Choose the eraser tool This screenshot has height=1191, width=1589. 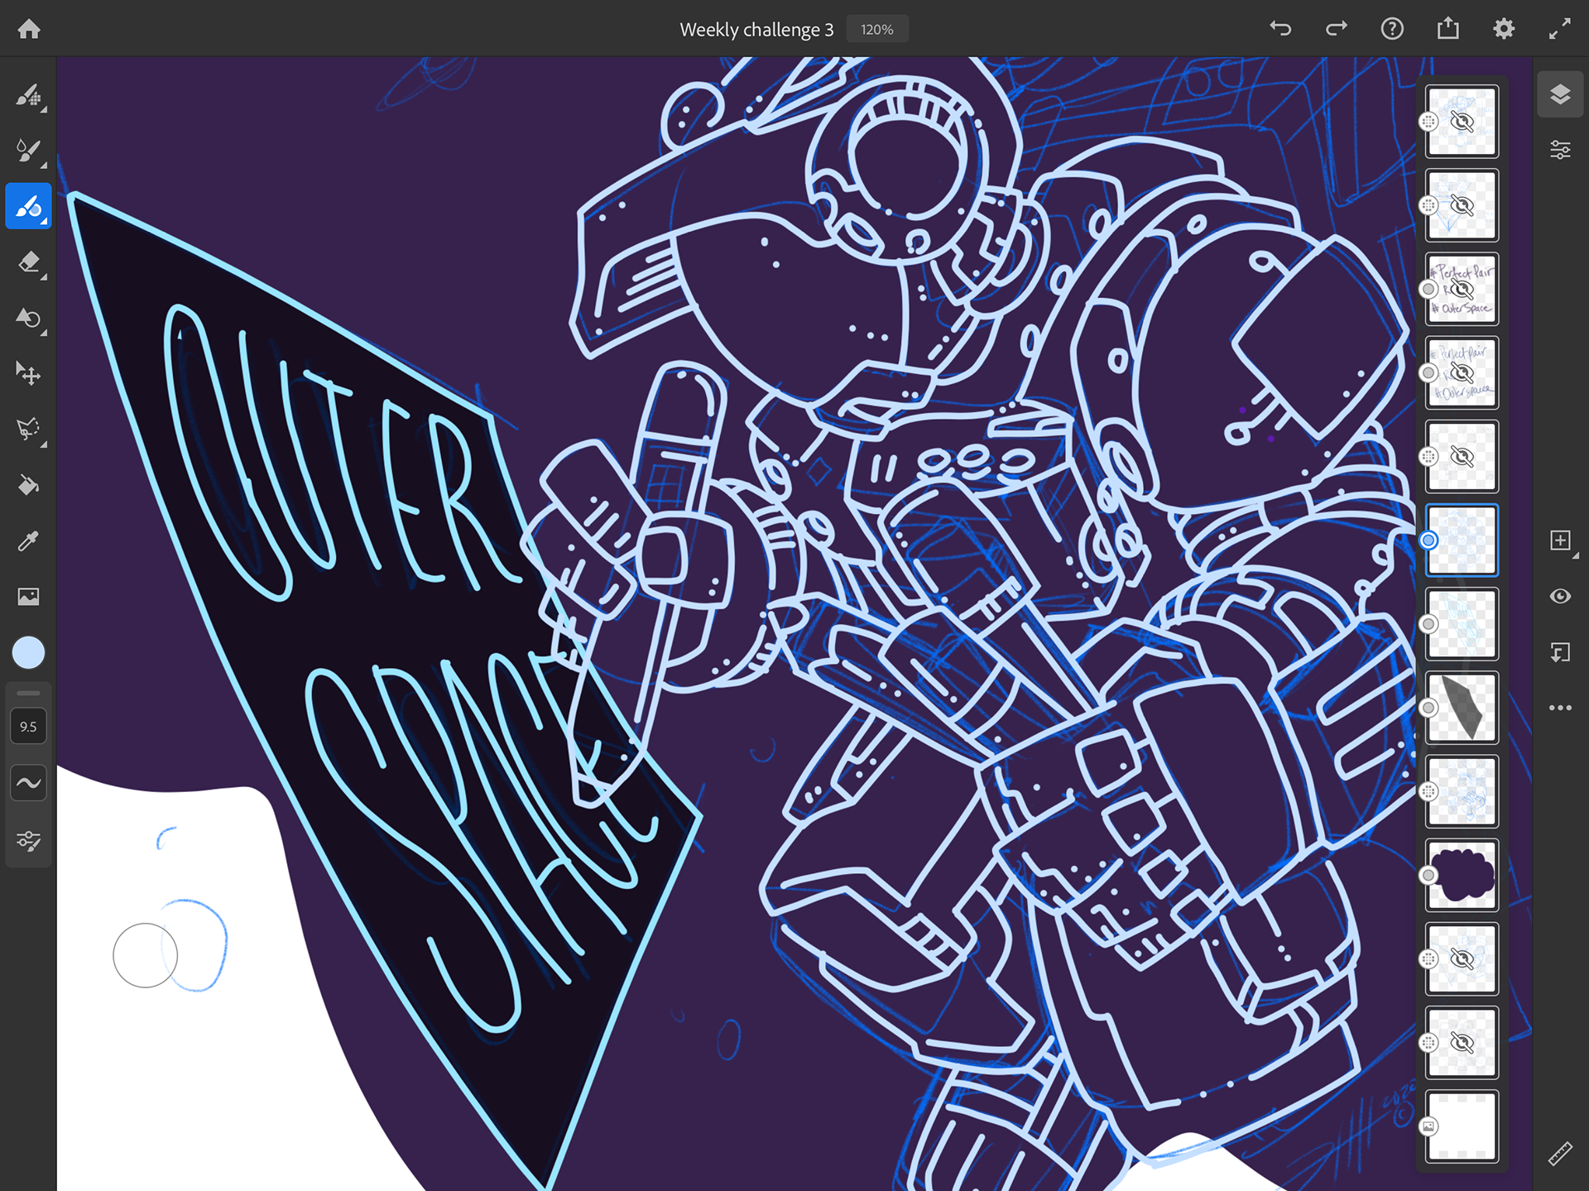pos(28,262)
